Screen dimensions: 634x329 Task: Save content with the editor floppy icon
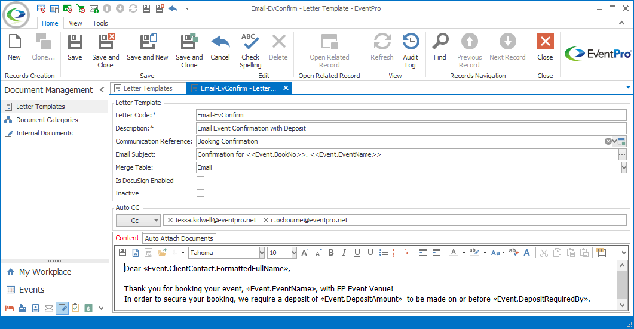tap(122, 253)
